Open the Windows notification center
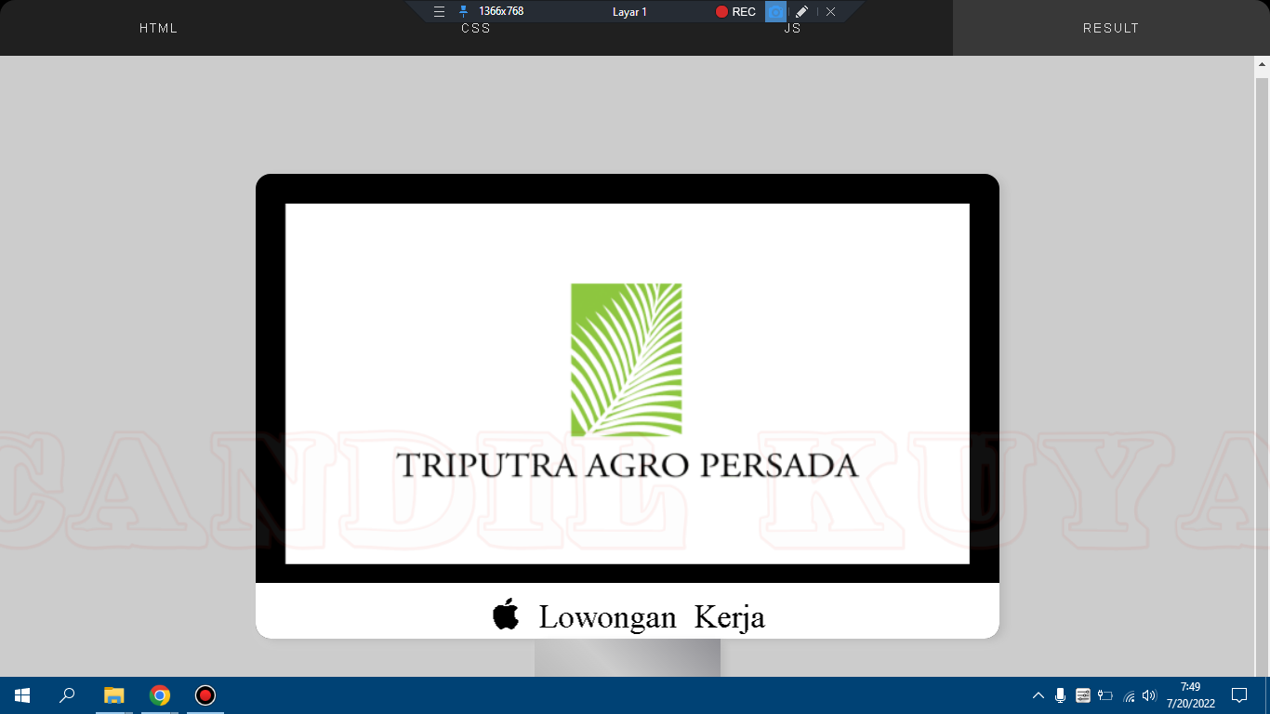The image size is (1270, 714). point(1239,695)
